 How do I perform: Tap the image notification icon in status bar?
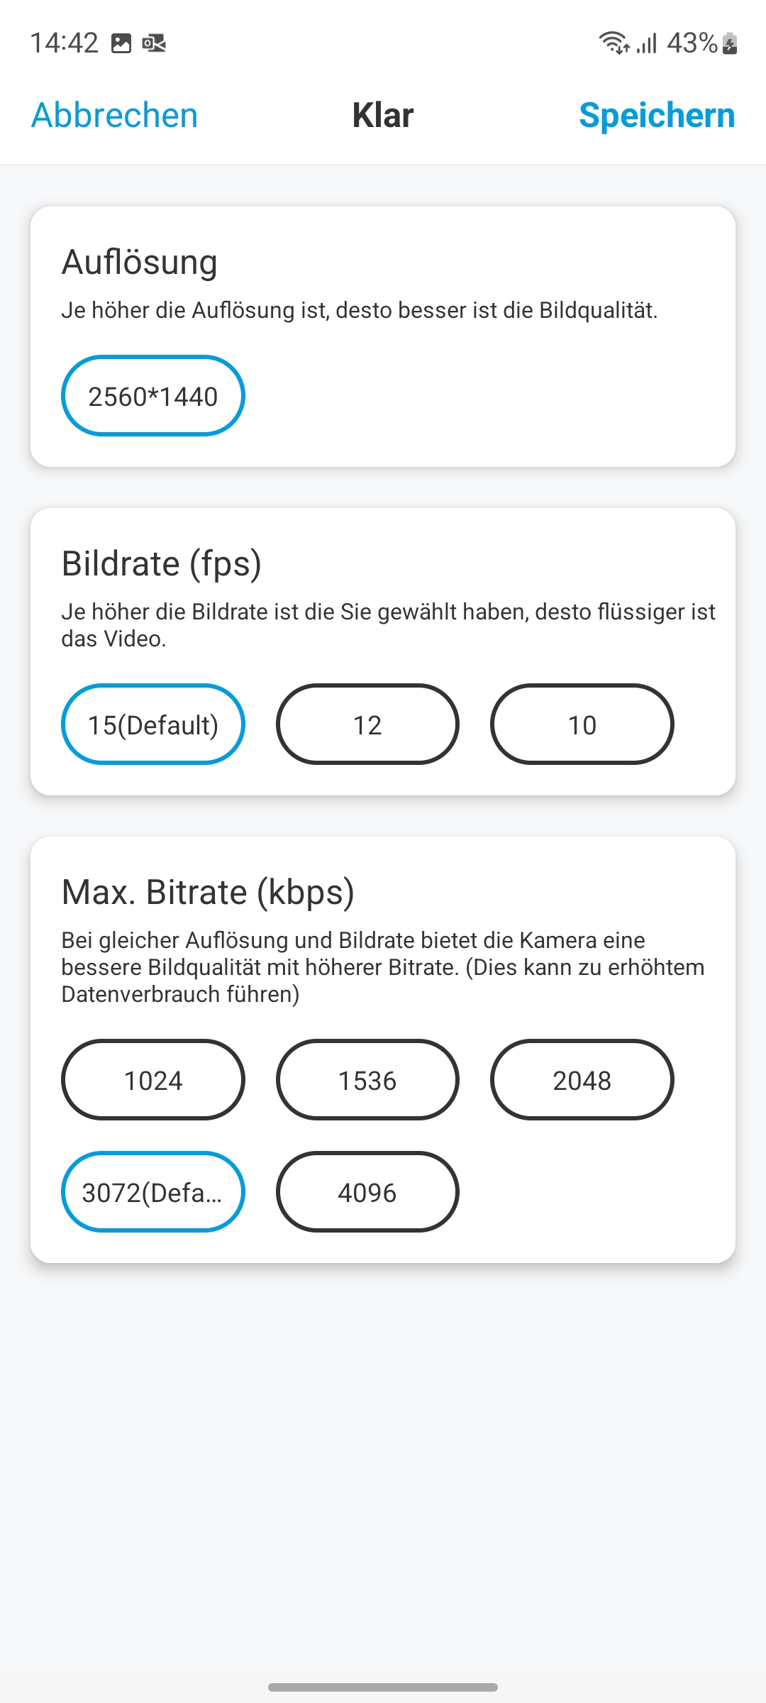(121, 43)
